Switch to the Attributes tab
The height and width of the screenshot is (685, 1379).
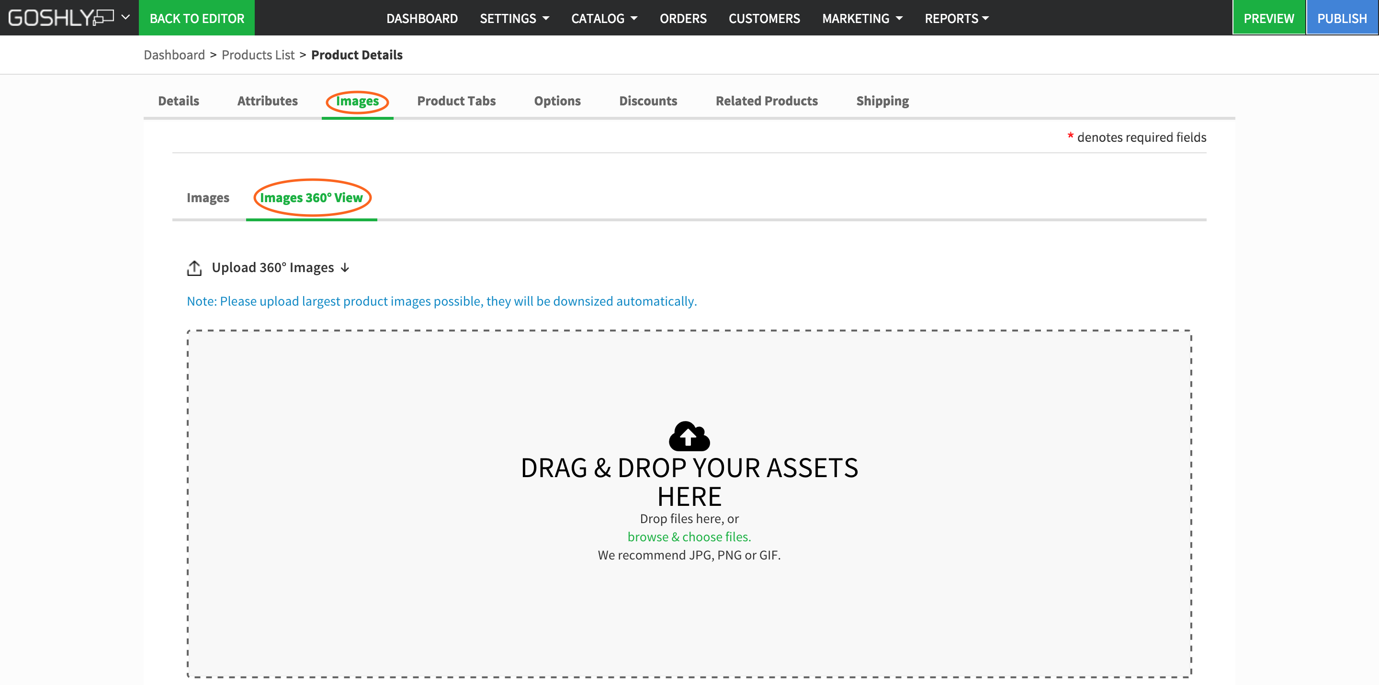(267, 101)
